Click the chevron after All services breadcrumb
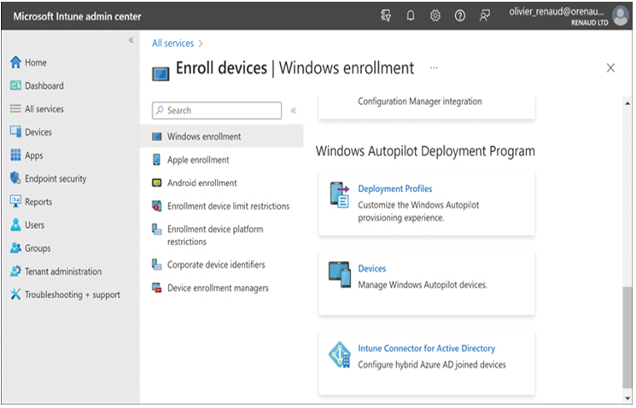The image size is (636, 408). point(201,44)
